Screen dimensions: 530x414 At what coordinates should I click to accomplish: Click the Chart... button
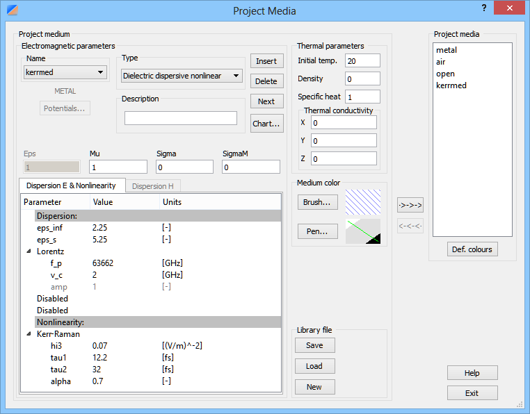click(266, 124)
